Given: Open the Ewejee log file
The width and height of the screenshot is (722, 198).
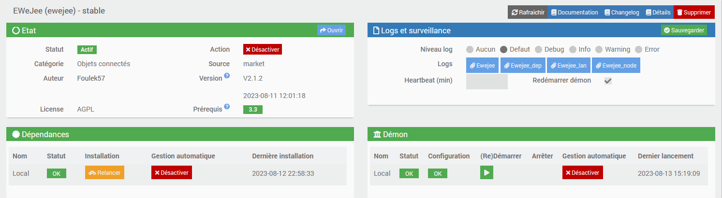Looking at the screenshot, I should 482,66.
